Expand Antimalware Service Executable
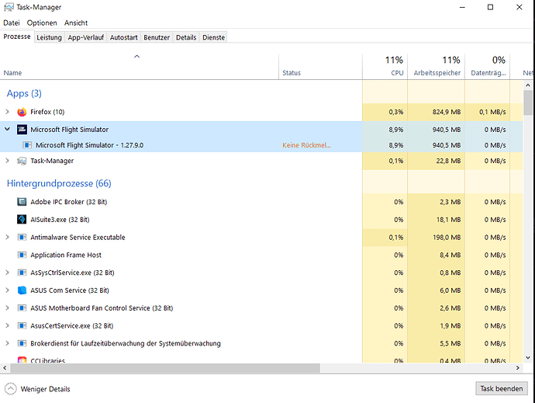Screen dimensions: 535x403 click(7, 238)
